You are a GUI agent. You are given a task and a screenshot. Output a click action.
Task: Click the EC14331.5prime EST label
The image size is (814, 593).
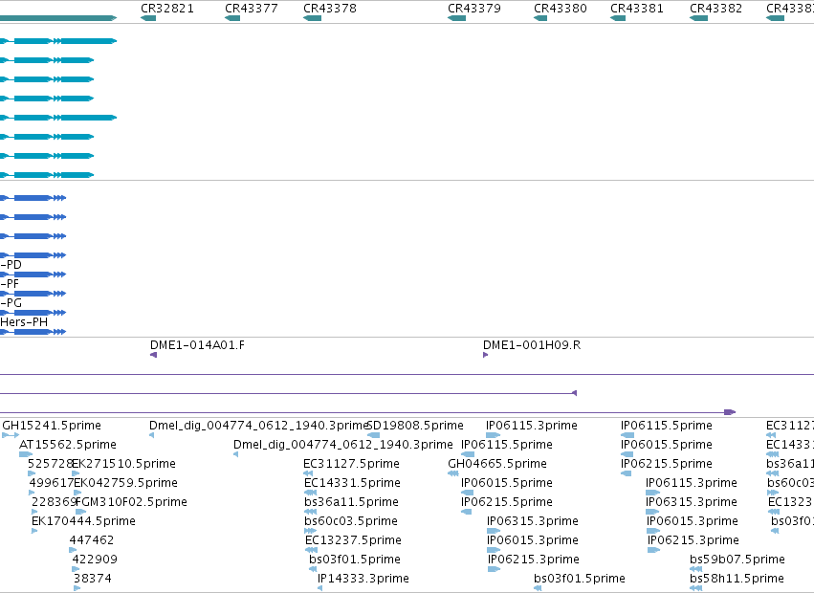[x=352, y=483]
